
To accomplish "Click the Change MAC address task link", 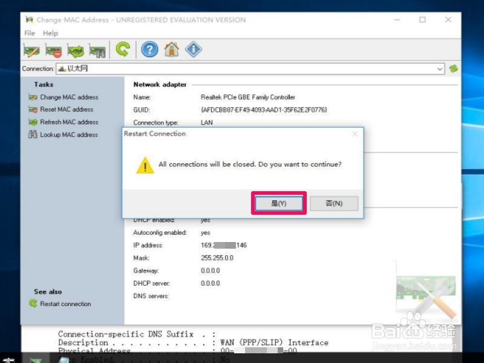I will click(x=69, y=97).
